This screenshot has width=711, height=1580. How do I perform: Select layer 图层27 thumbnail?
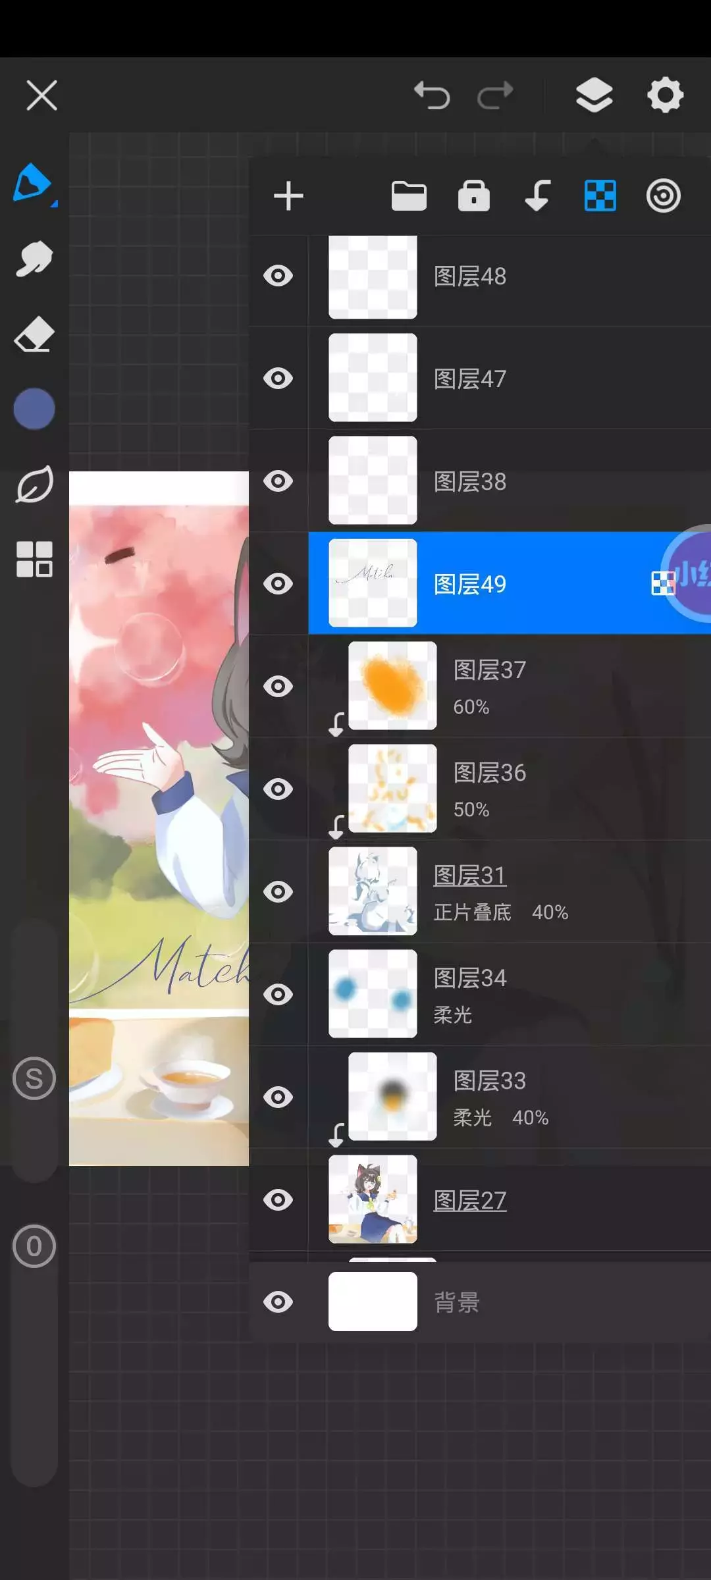coord(373,1199)
